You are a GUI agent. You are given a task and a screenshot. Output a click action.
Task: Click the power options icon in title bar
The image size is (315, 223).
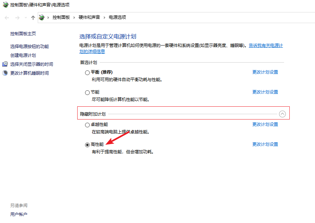pyautogui.click(x=5, y=5)
